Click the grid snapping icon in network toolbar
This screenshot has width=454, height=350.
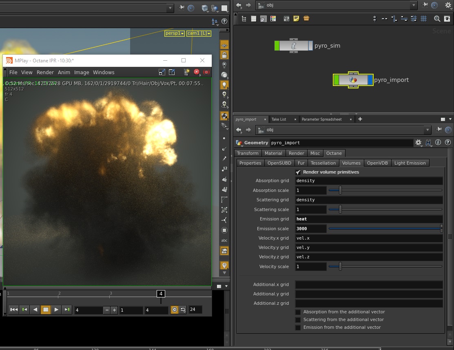tap(424, 19)
